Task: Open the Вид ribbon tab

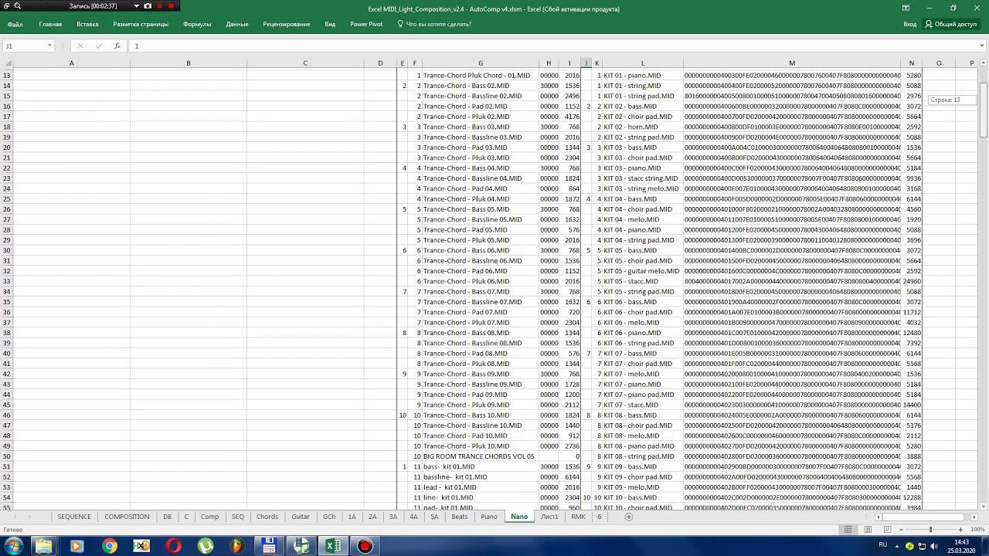Action: coord(330,24)
